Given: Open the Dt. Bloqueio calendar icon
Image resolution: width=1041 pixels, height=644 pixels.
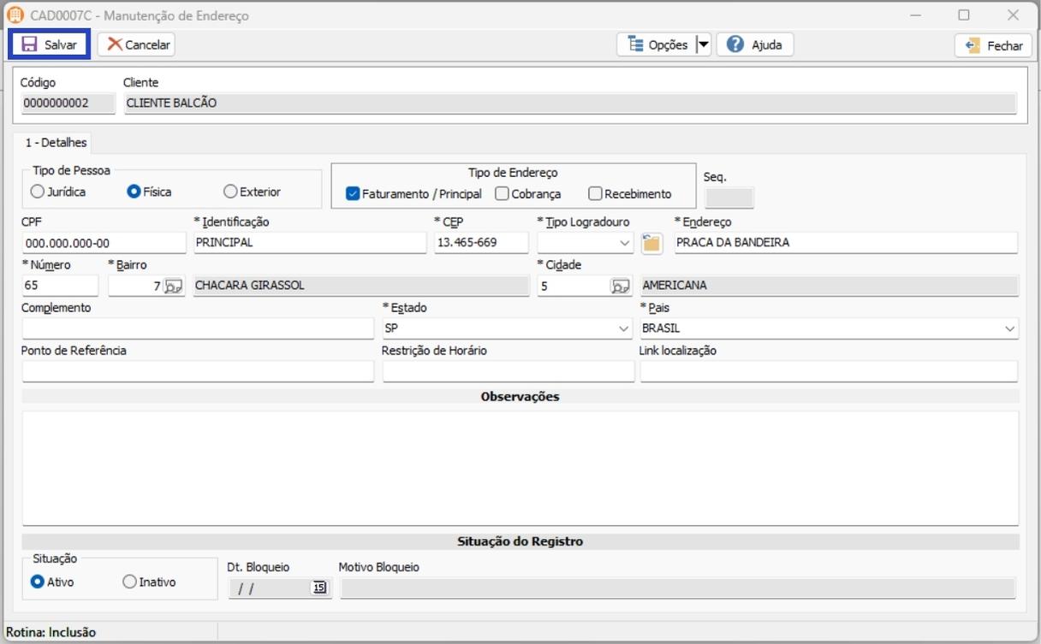Looking at the screenshot, I should 319,588.
